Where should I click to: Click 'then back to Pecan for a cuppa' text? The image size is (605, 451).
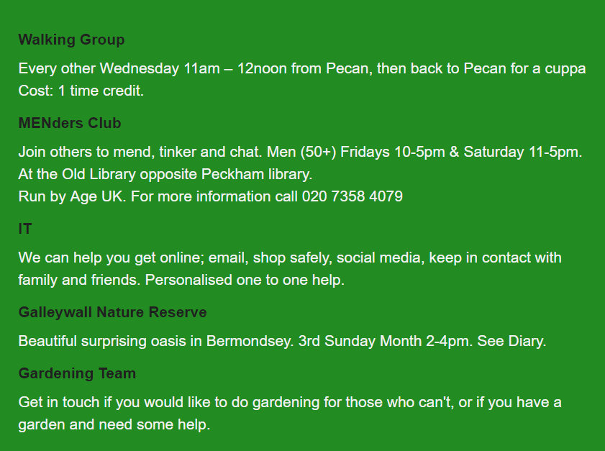click(481, 68)
